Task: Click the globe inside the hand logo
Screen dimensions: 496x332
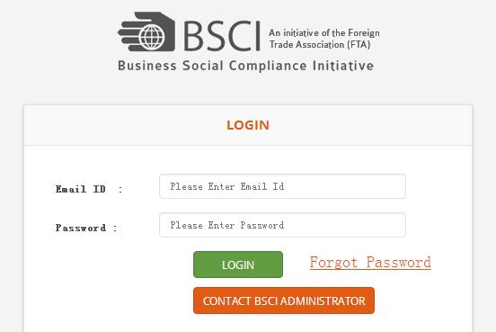Action: (x=151, y=38)
